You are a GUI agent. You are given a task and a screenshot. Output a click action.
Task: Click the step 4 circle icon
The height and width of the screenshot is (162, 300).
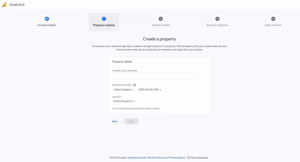(x=217, y=19)
